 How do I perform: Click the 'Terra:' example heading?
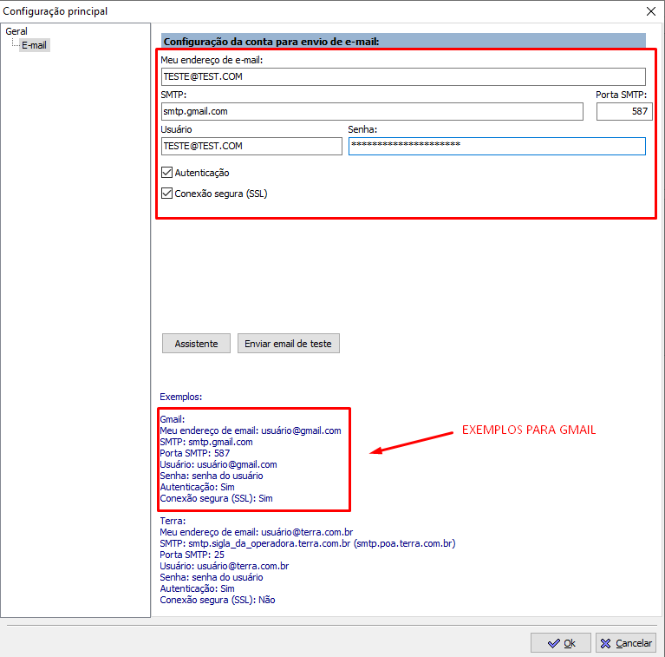[173, 521]
